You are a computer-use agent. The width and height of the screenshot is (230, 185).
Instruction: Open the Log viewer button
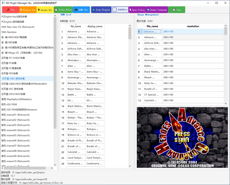pyautogui.click(x=177, y=10)
